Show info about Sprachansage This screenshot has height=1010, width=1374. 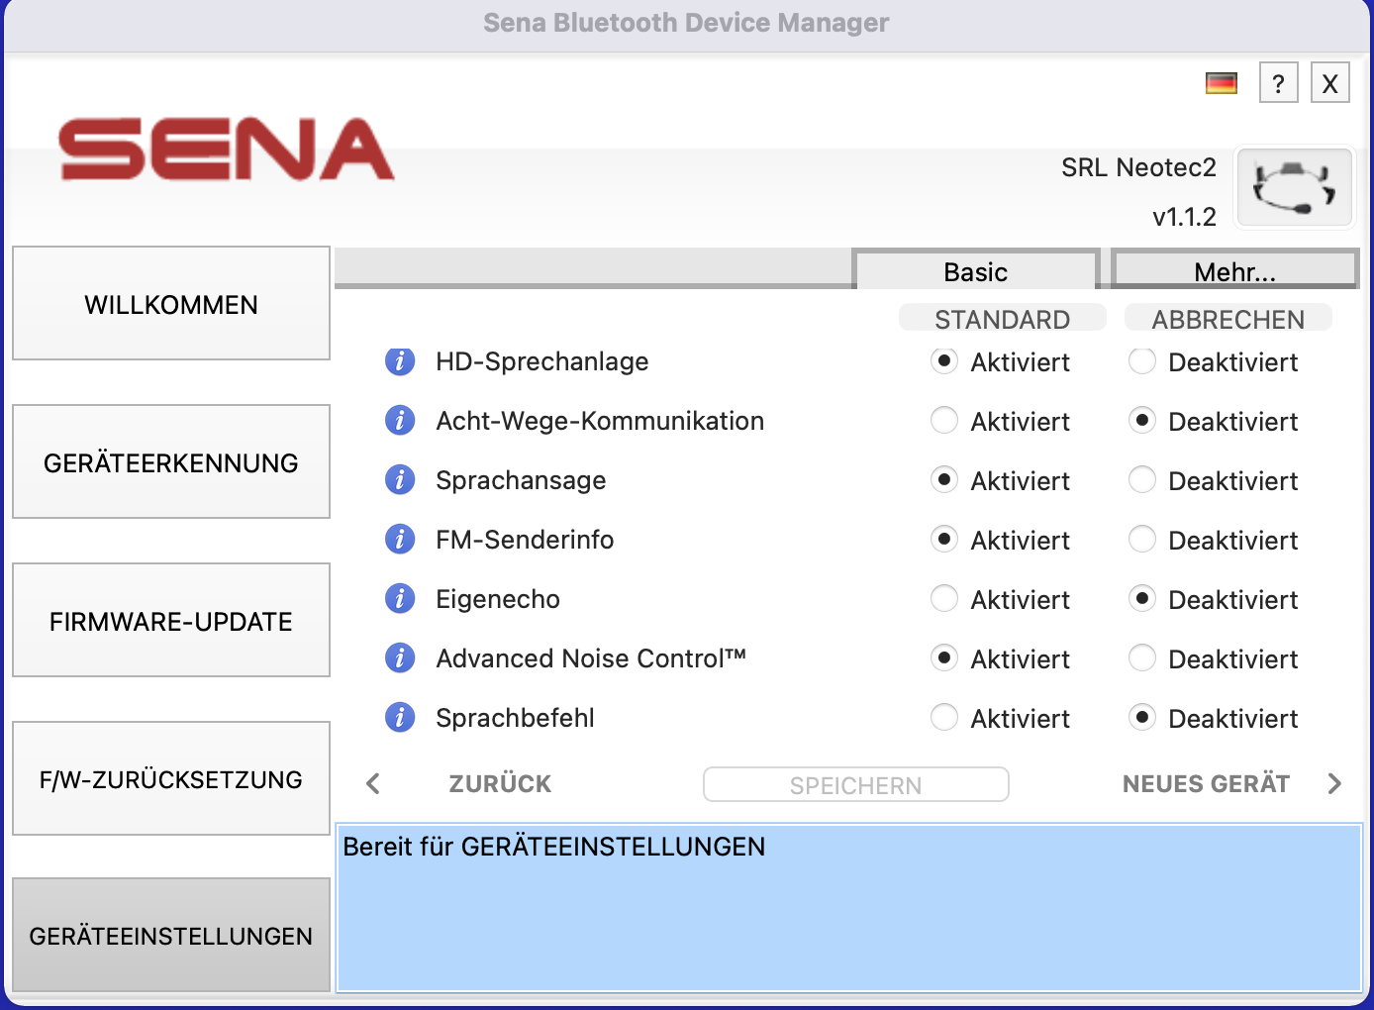pos(400,480)
